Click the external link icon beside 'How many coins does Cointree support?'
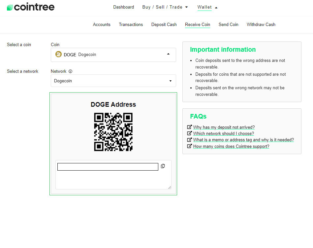 [189, 146]
